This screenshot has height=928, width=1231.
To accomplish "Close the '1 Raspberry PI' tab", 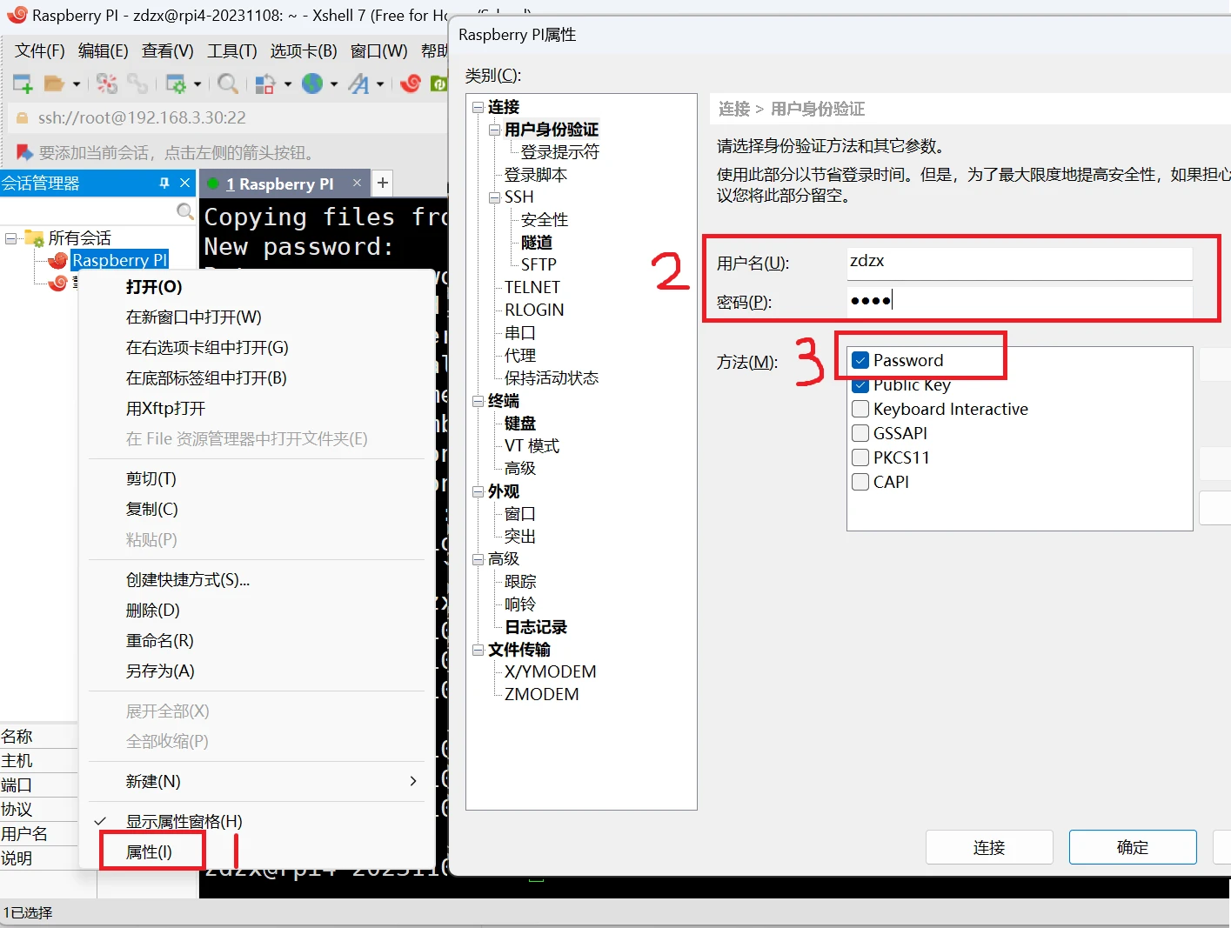I will click(x=357, y=183).
